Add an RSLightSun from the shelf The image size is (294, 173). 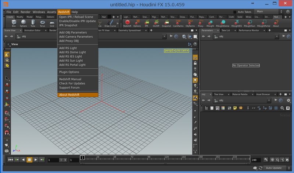click(250, 23)
